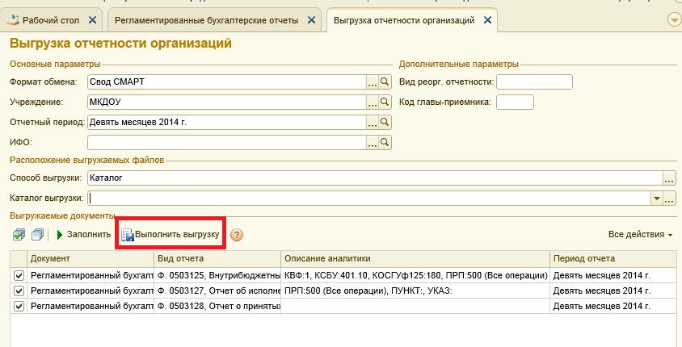Click Код главы-приемника input field
Image resolution: width=682 pixels, height=347 pixels.
click(x=515, y=102)
